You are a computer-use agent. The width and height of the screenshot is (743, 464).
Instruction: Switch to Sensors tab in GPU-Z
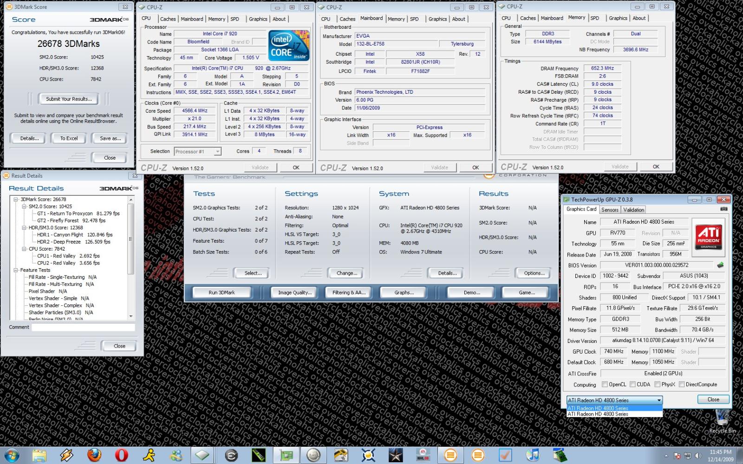[610, 210]
